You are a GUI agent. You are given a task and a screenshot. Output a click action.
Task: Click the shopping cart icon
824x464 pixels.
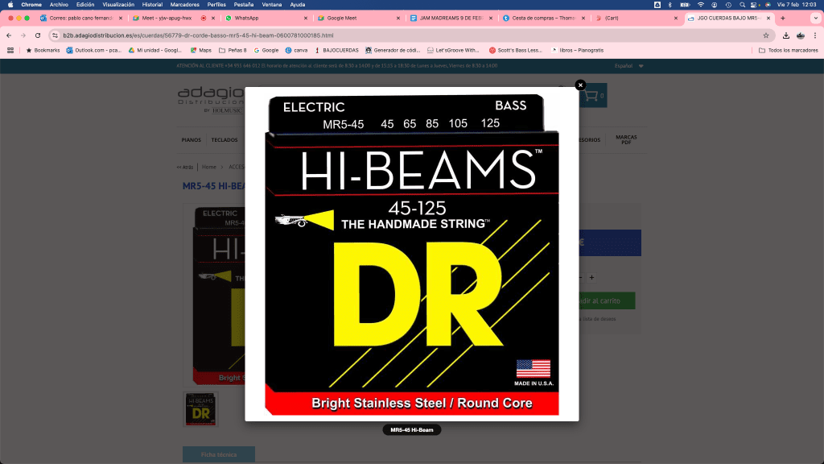(x=591, y=96)
